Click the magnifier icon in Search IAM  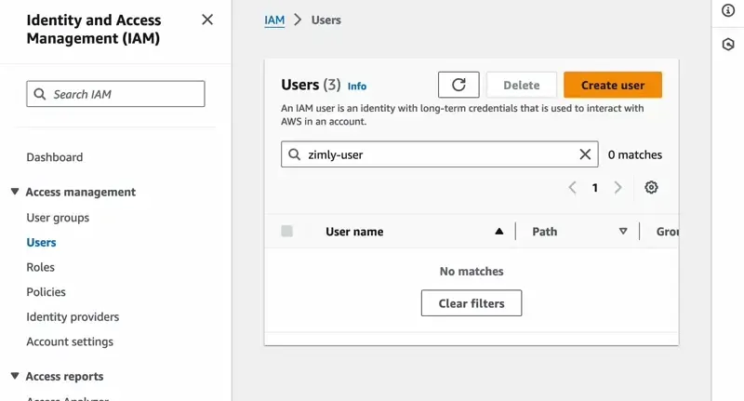(40, 94)
